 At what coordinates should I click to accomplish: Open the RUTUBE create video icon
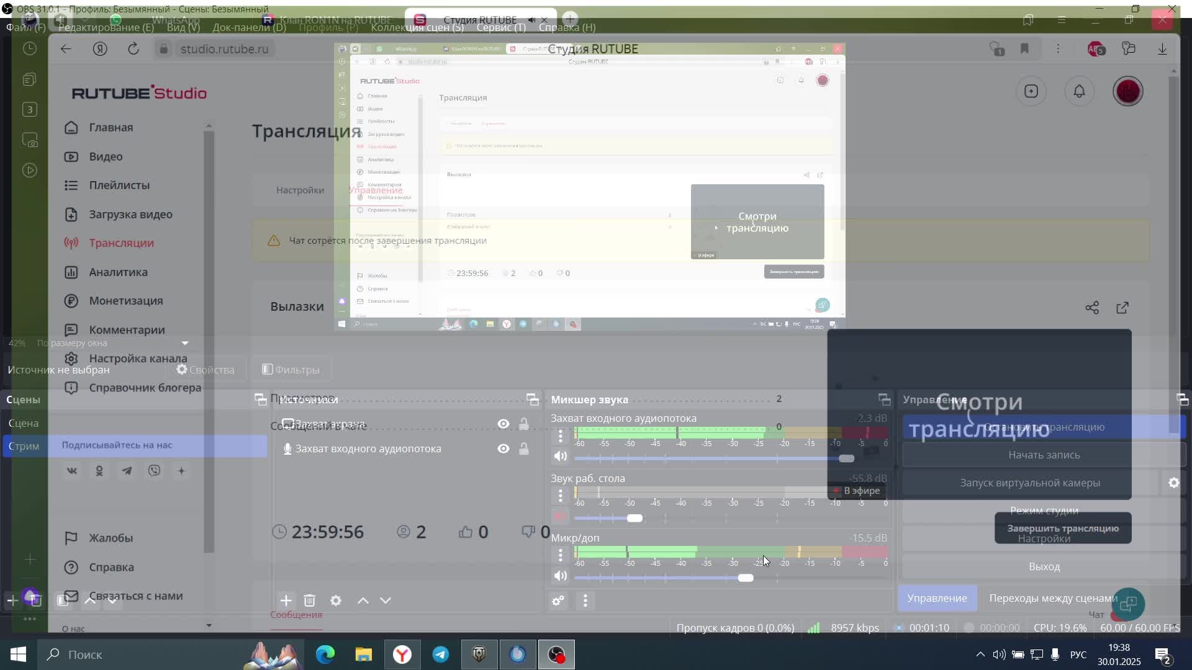click(x=1031, y=91)
